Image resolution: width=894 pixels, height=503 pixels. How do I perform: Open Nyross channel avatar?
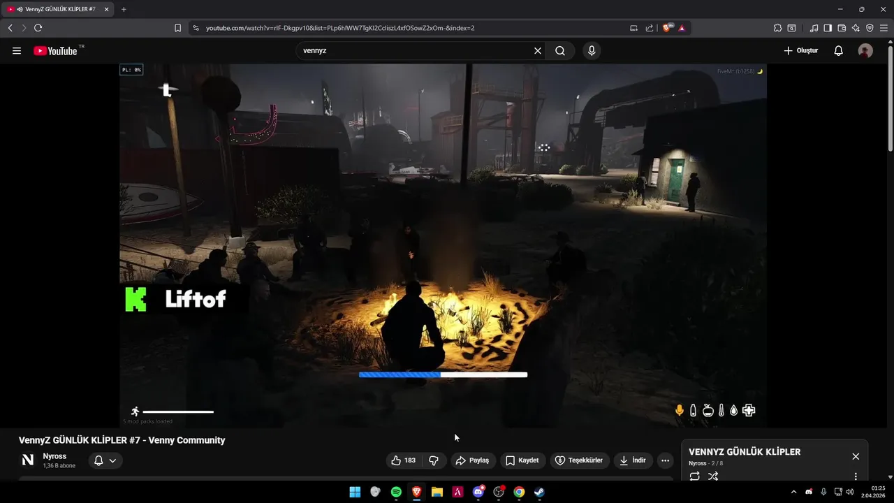pos(28,460)
